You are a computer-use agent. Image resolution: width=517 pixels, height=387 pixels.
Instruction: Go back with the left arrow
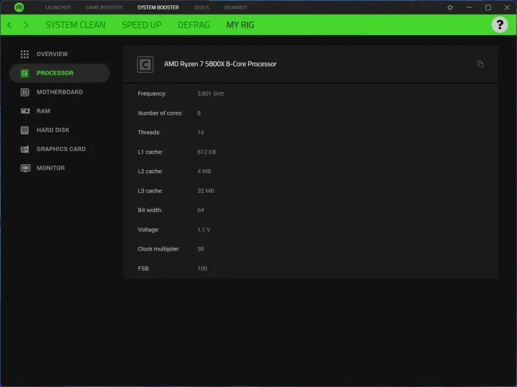pos(9,25)
